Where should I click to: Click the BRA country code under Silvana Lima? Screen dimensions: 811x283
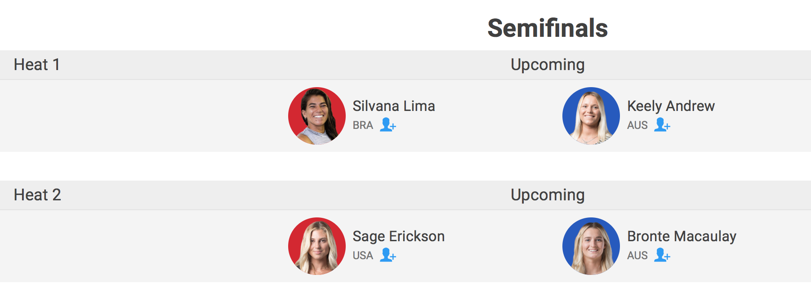pyautogui.click(x=363, y=125)
